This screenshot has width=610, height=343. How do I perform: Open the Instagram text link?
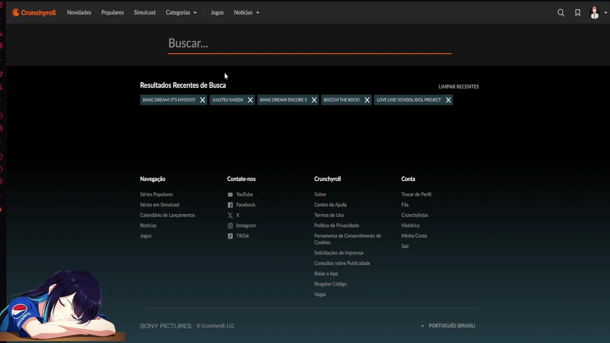point(246,226)
